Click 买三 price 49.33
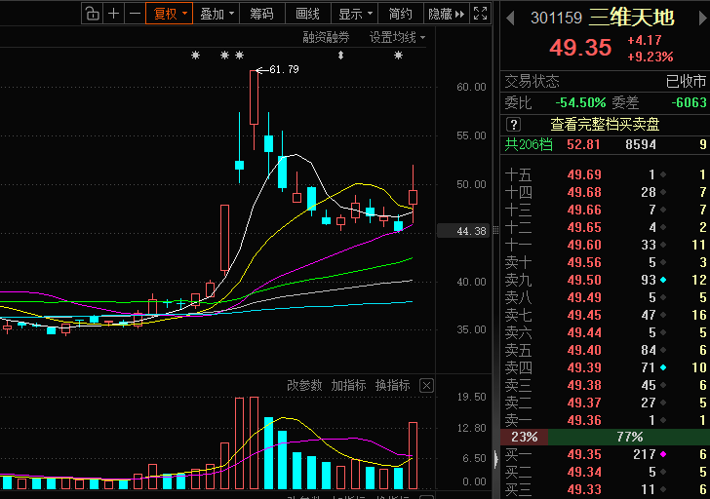This screenshot has width=710, height=499. [584, 489]
